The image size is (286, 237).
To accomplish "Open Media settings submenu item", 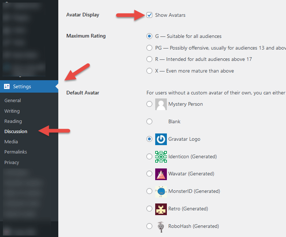I will pyautogui.click(x=11, y=142).
